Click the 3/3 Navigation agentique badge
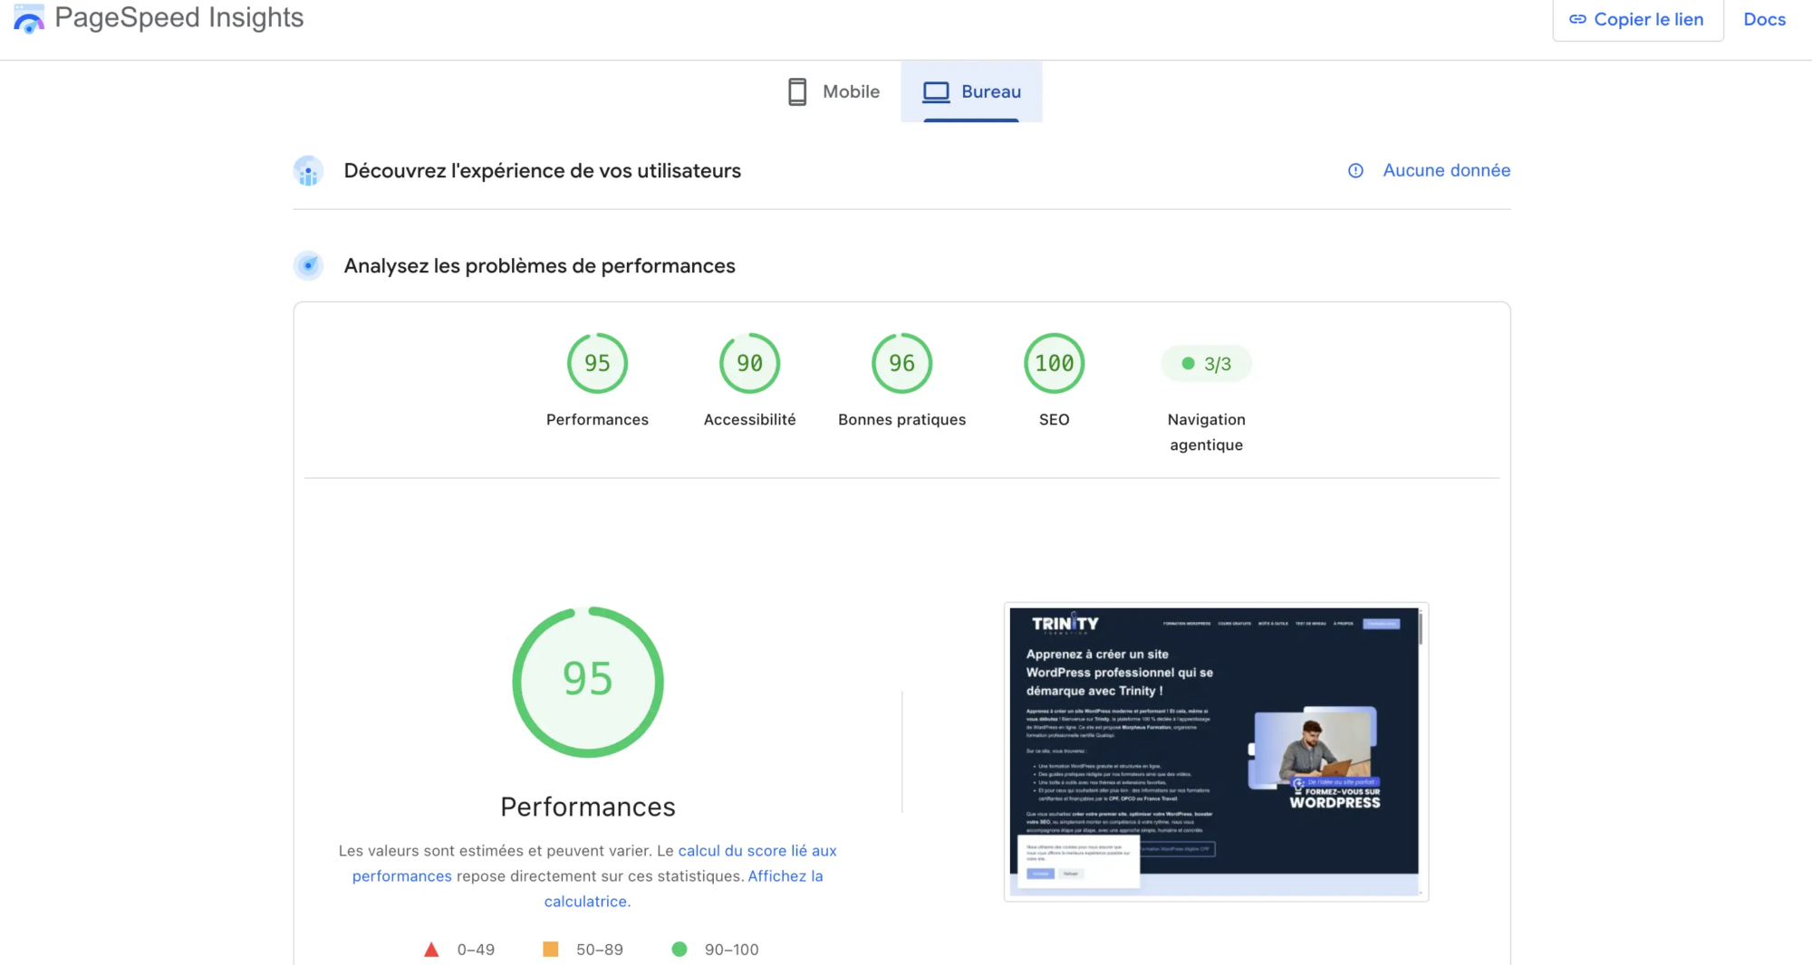This screenshot has width=1812, height=965. point(1206,363)
